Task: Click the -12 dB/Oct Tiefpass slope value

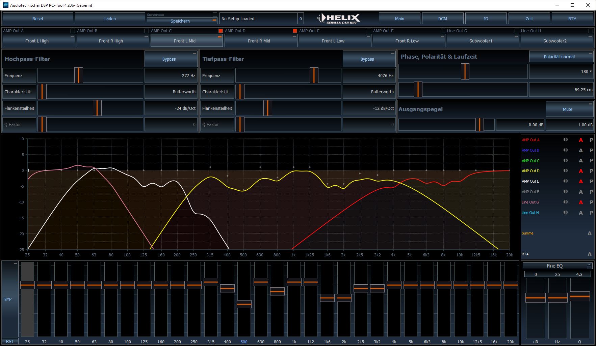Action: coord(369,108)
